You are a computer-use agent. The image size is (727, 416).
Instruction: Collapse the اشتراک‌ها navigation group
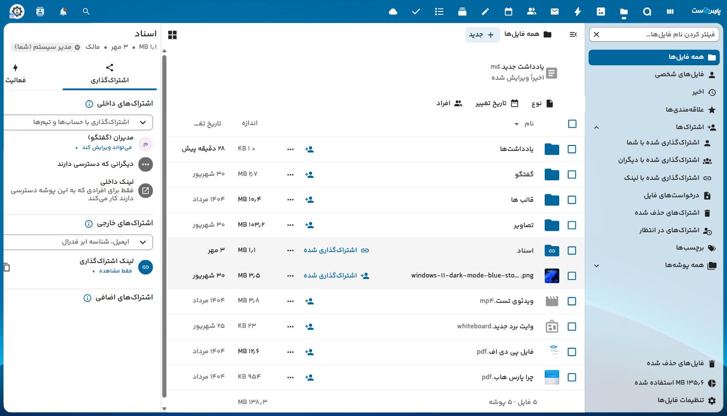(x=596, y=128)
